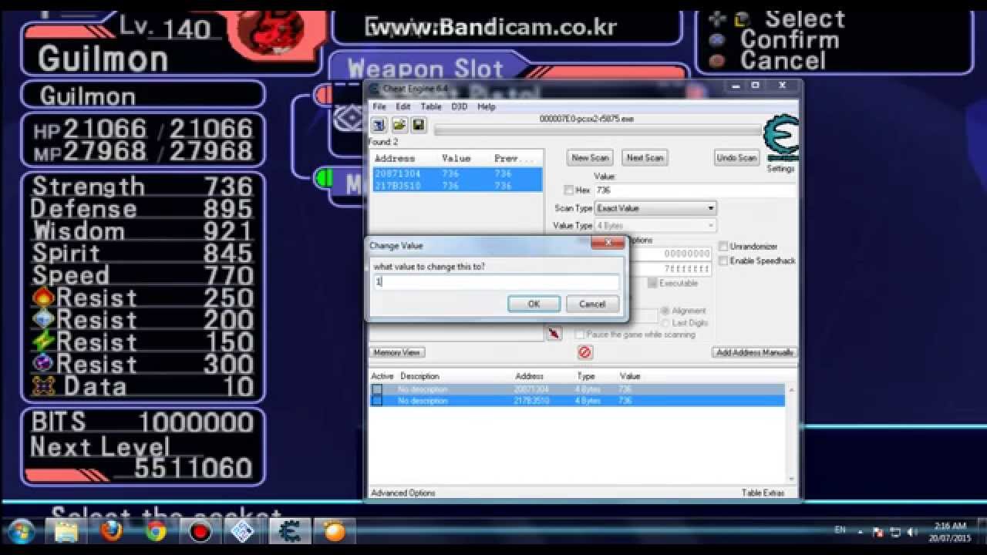The width and height of the screenshot is (987, 555).
Task: Open Bandicam recorder in the taskbar
Action: [200, 531]
